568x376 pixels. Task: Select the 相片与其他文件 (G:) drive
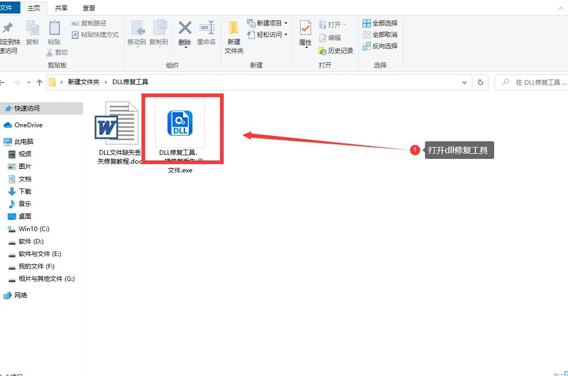[42, 279]
